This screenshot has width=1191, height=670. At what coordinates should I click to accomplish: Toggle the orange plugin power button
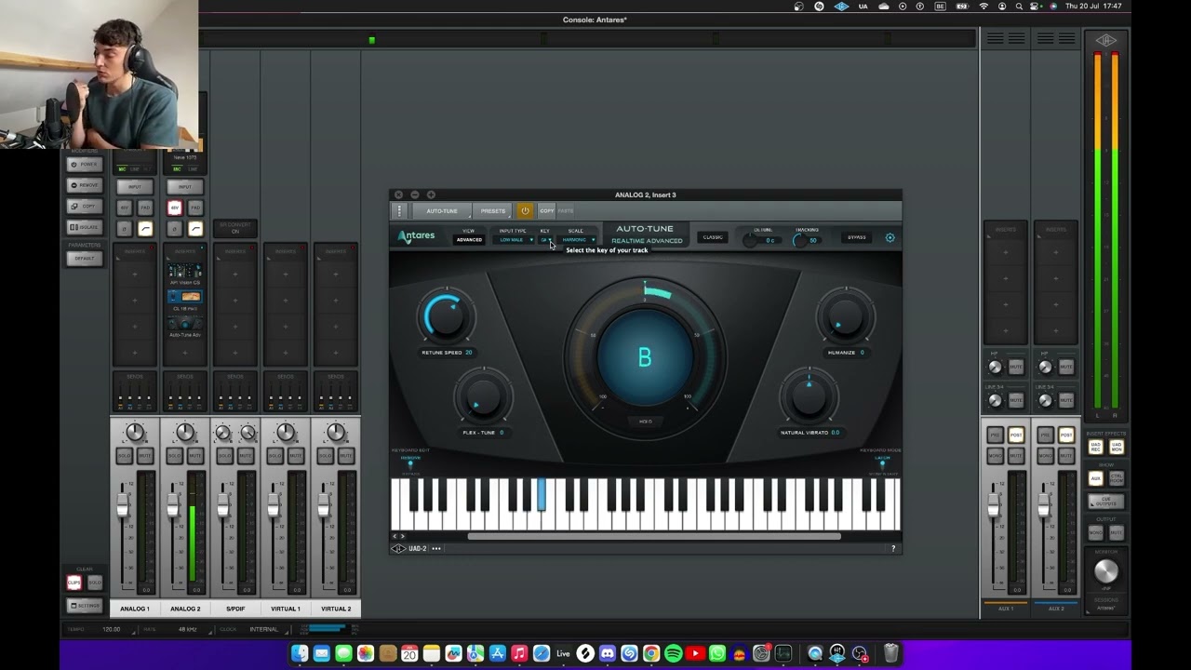pos(525,211)
